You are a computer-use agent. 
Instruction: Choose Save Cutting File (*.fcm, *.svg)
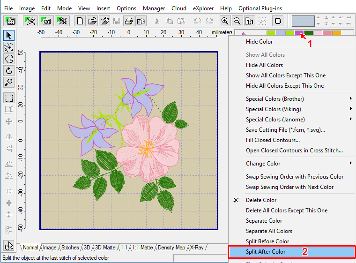pos(292,129)
